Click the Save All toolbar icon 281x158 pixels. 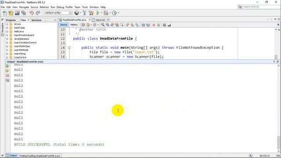(x=24, y=13)
